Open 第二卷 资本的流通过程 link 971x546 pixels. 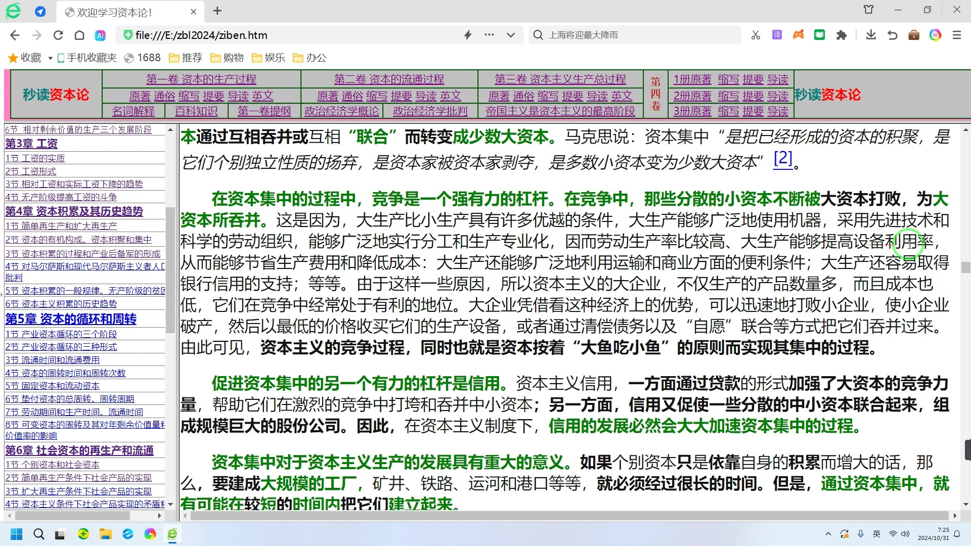coord(389,79)
